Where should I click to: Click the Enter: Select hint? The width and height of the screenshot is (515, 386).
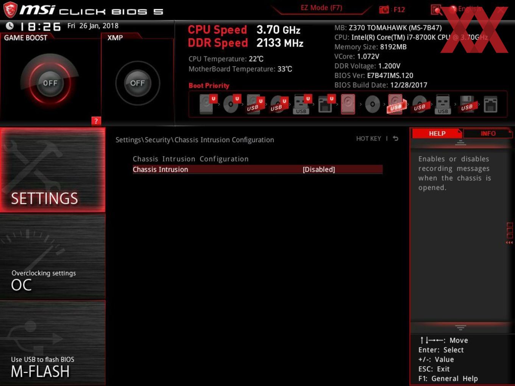(x=441, y=350)
